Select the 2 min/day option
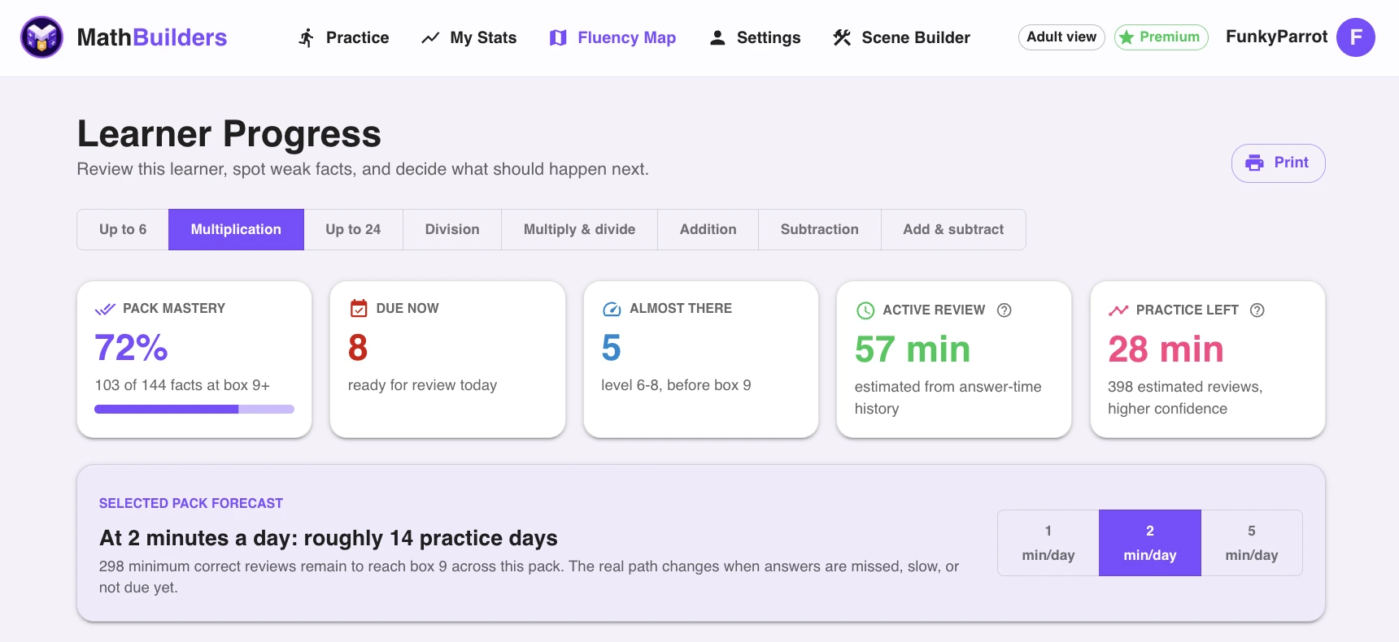Viewport: 1399px width, 642px height. pyautogui.click(x=1150, y=543)
